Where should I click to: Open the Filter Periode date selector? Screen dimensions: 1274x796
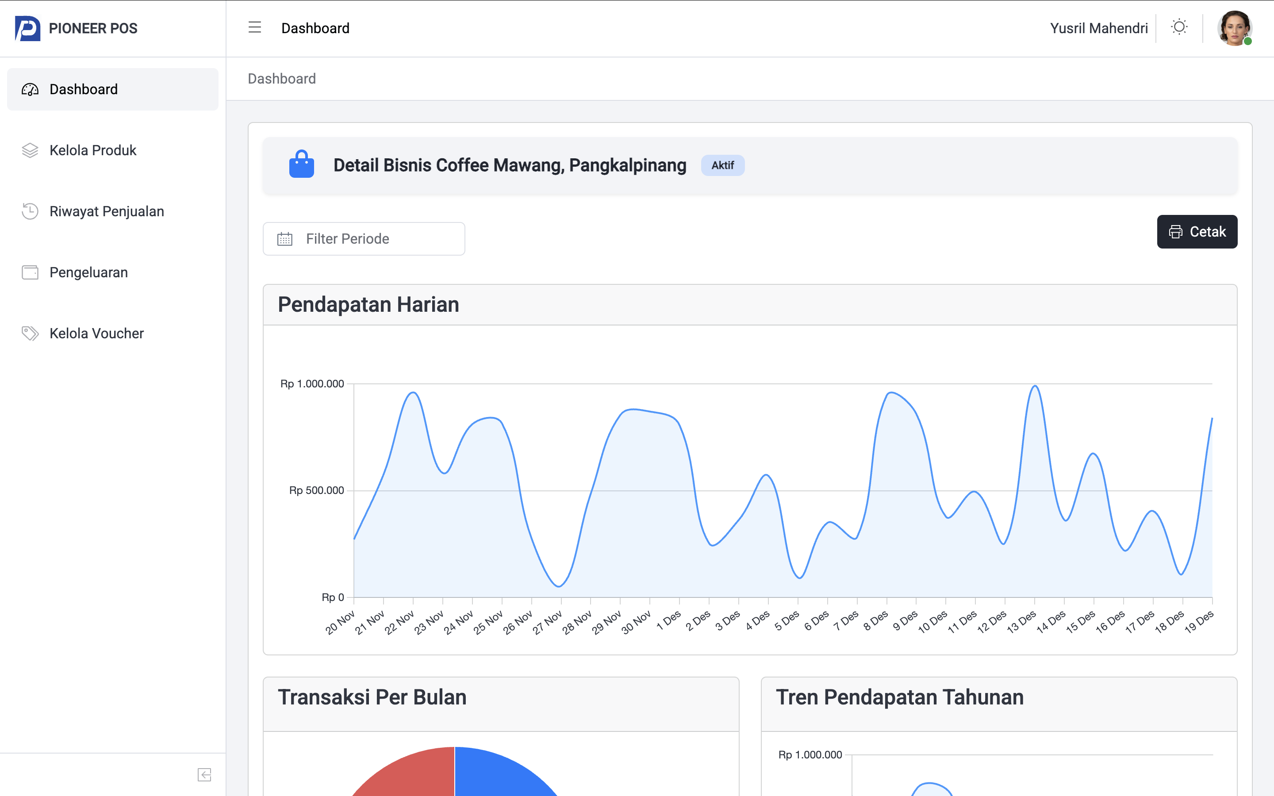tap(363, 238)
